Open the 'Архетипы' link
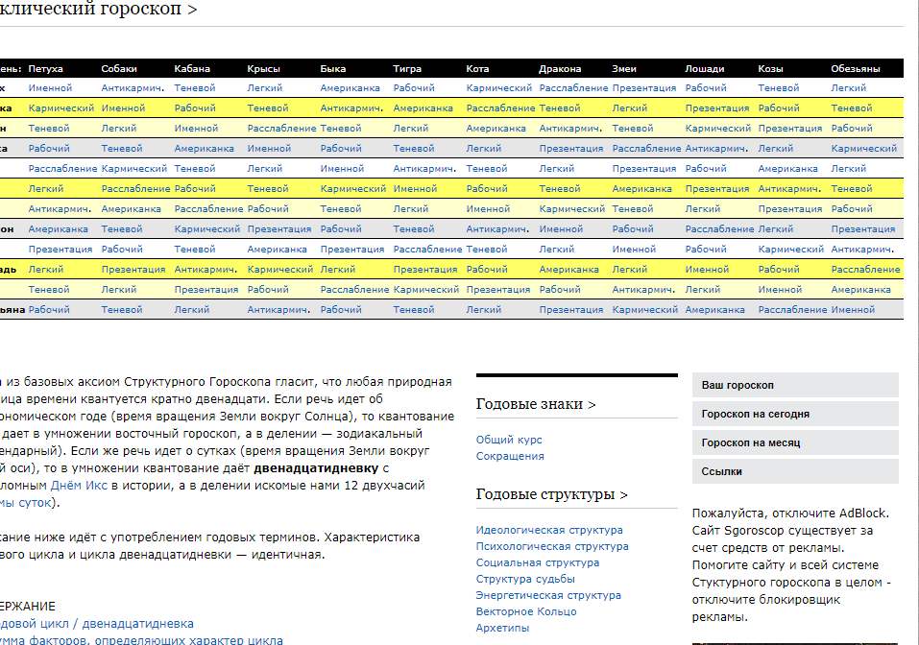 coord(502,628)
